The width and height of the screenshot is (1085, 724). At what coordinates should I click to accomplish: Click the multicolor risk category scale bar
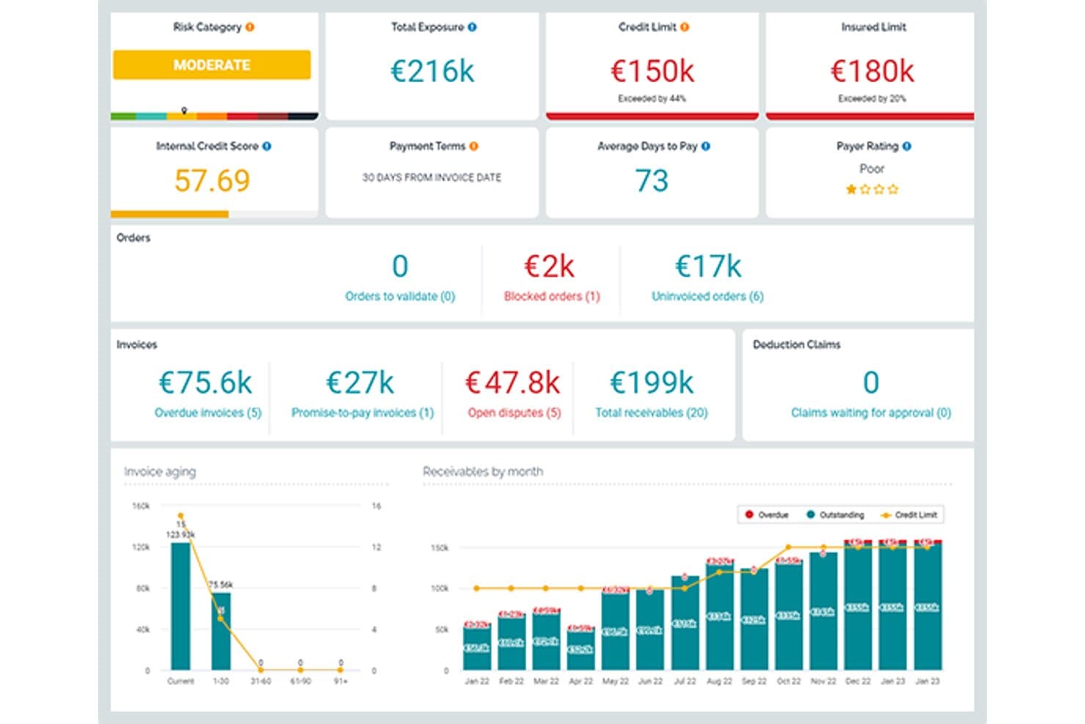(215, 116)
